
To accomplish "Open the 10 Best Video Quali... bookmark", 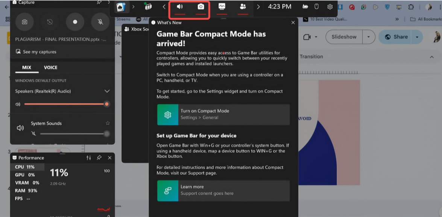I will click(325, 20).
